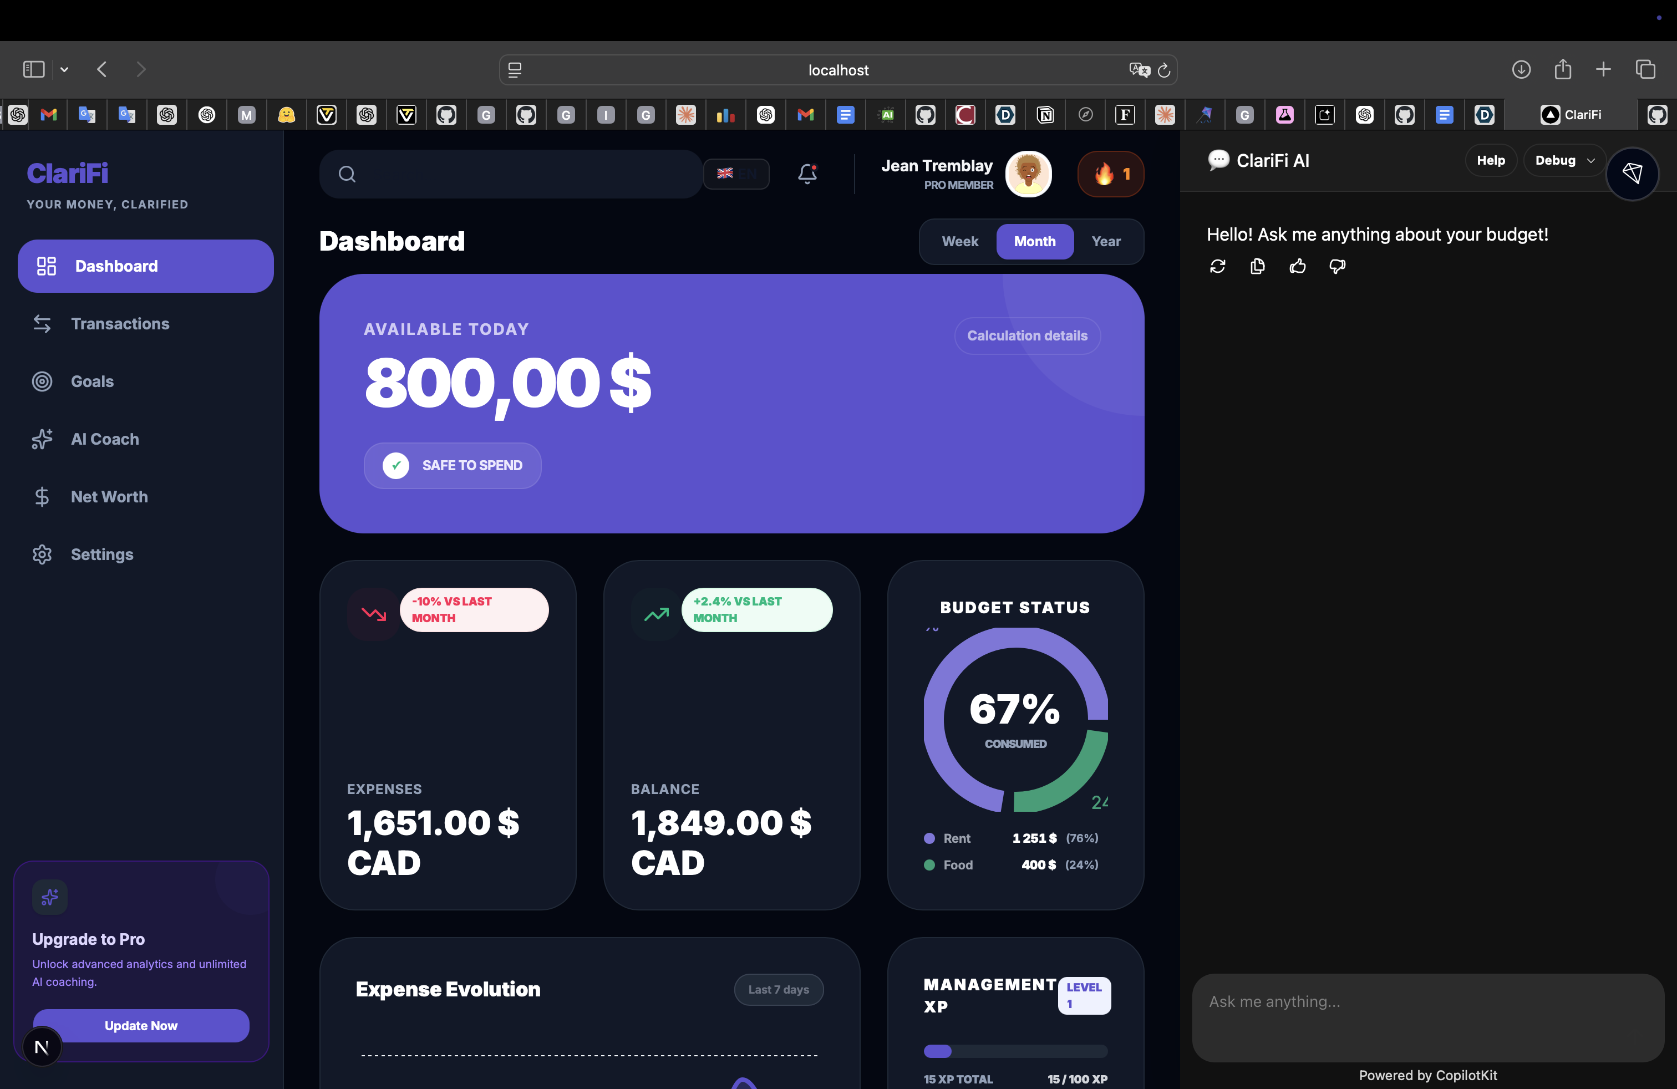Click the notification bell icon
This screenshot has width=1677, height=1089.
click(x=807, y=174)
